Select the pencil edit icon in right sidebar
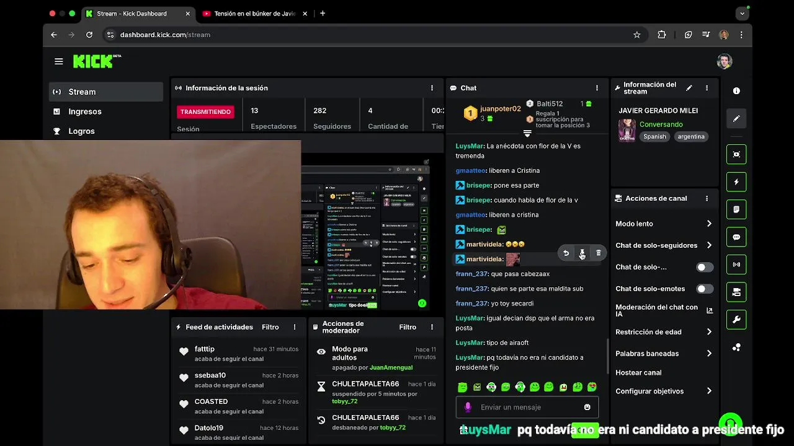 point(736,118)
